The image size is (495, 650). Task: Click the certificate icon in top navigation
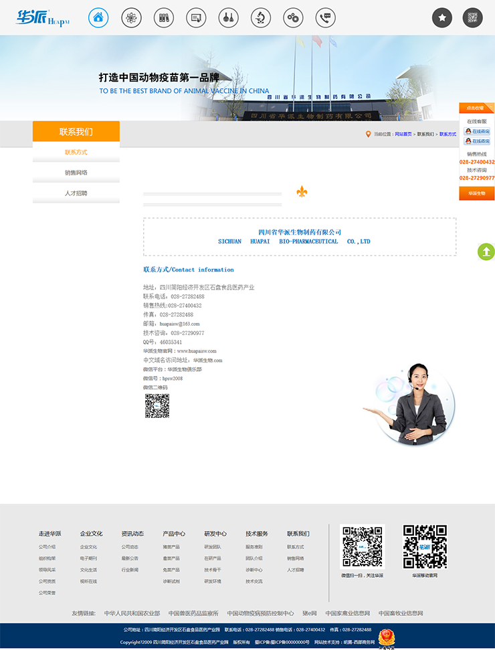tap(196, 18)
